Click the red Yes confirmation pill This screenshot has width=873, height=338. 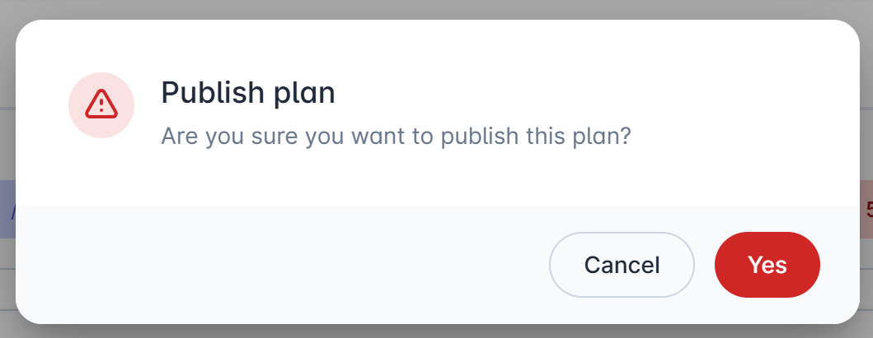tap(767, 265)
